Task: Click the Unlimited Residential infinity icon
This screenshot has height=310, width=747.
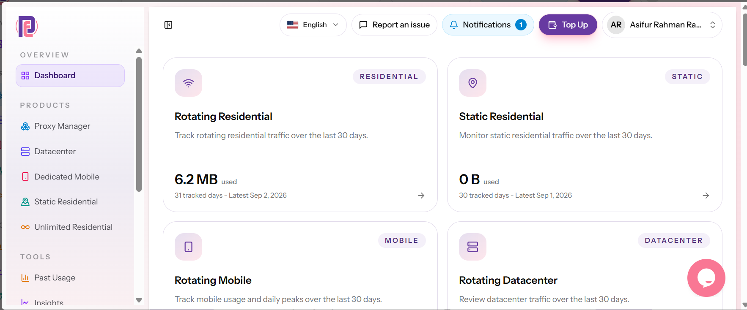Action: click(x=25, y=227)
